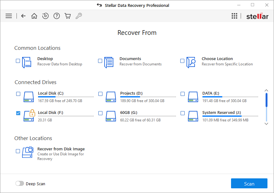Open activation using the key icon
This screenshot has width=274, height=193.
coord(79,16)
